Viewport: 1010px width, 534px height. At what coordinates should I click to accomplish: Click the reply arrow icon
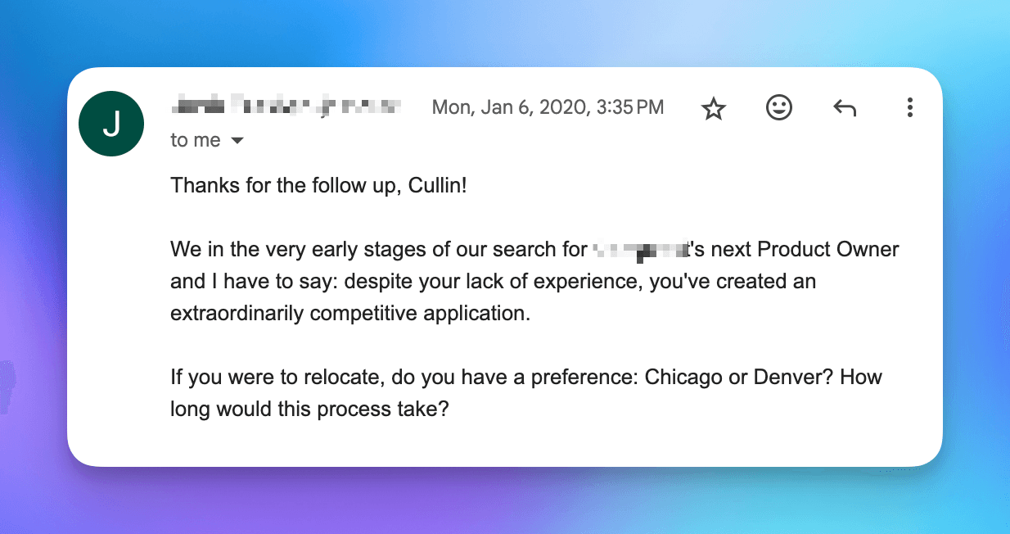[844, 107]
